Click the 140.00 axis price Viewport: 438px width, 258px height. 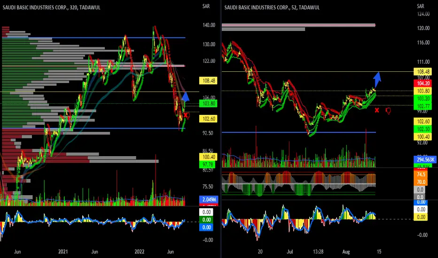point(209,25)
